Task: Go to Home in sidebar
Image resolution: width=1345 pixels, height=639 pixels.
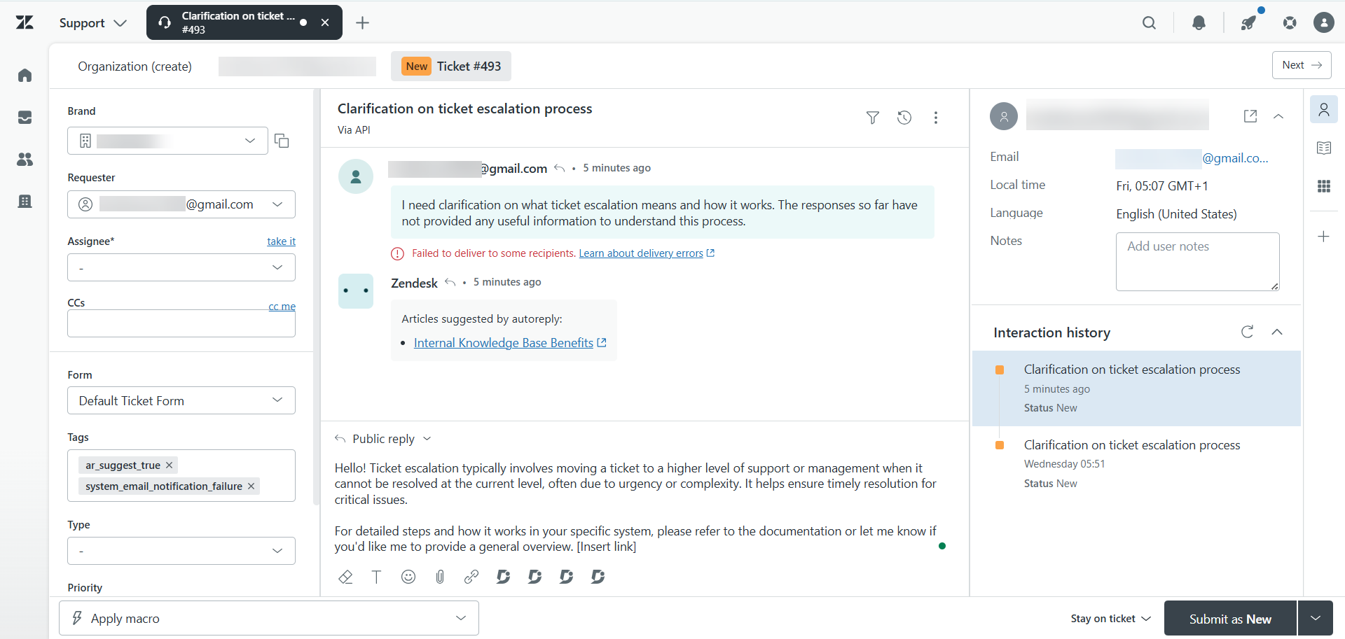Action: (25, 76)
